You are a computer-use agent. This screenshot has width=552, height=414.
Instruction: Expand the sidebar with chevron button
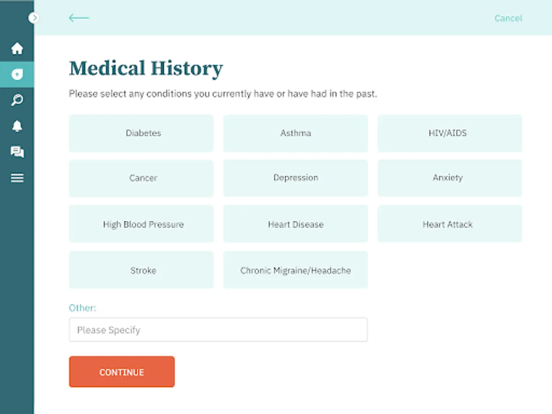click(x=34, y=18)
